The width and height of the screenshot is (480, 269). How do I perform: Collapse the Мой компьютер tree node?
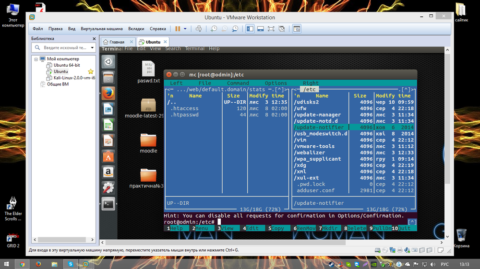pyautogui.click(x=36, y=59)
